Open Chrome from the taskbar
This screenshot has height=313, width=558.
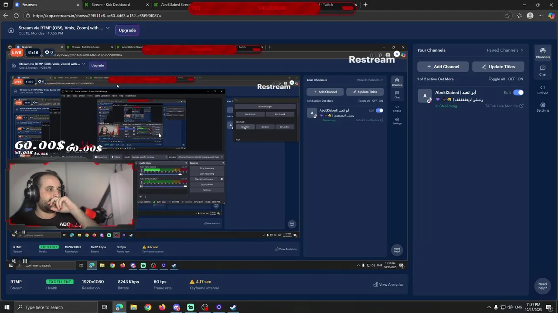pyautogui.click(x=148, y=307)
